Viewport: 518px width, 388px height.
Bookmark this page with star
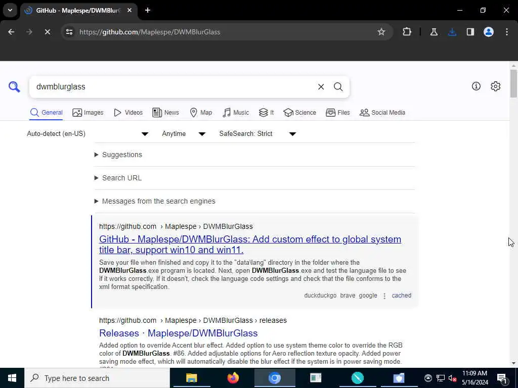coord(381,32)
